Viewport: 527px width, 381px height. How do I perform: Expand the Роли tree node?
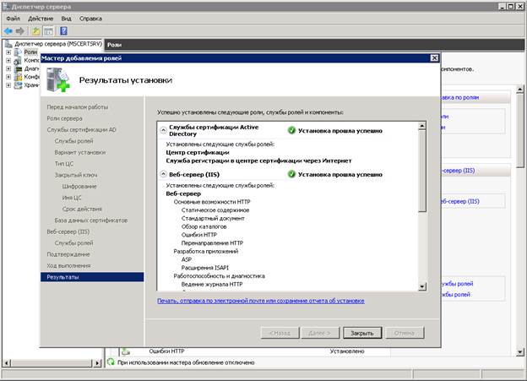[8, 52]
